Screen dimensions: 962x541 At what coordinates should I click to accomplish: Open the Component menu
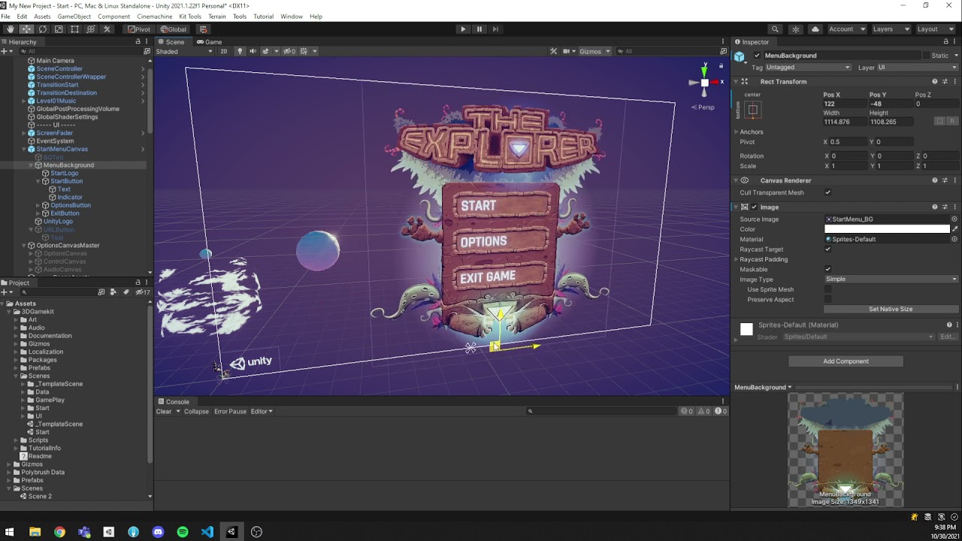114,17
